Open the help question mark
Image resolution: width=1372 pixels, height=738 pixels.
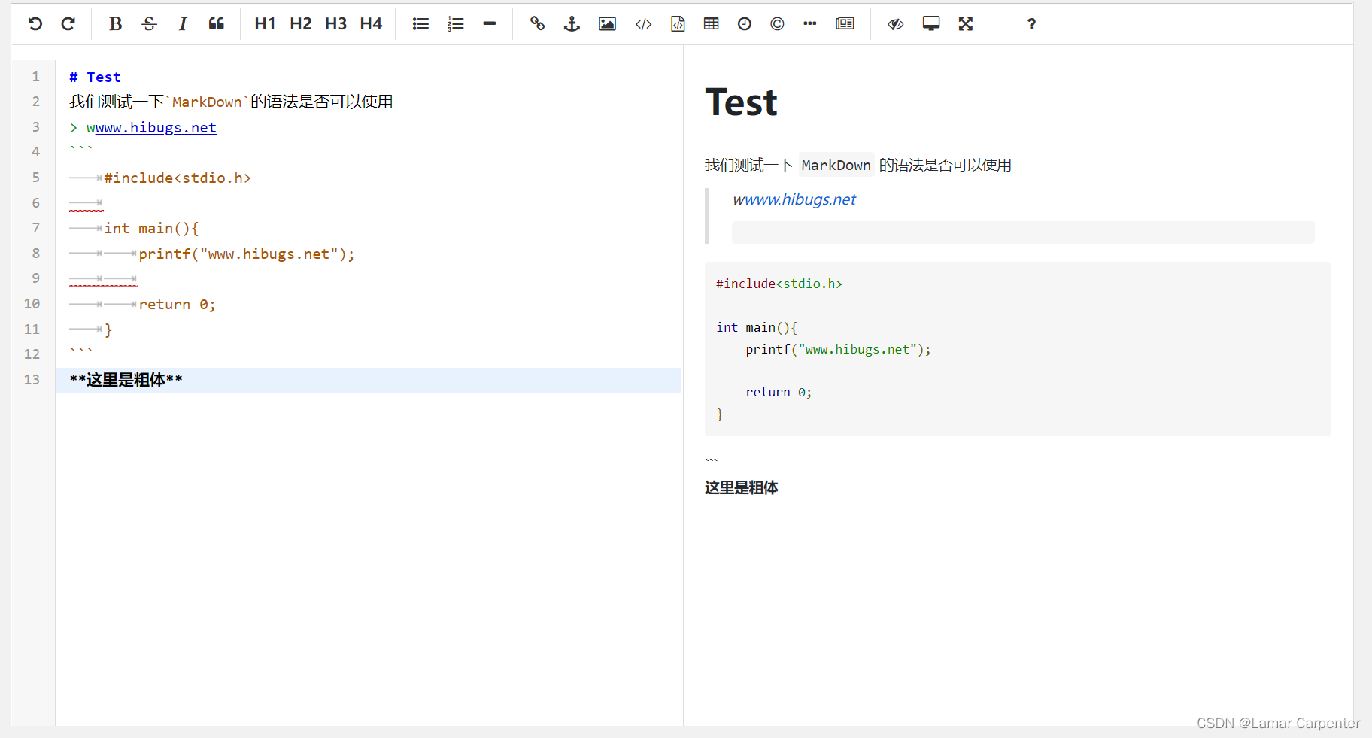pos(1031,24)
